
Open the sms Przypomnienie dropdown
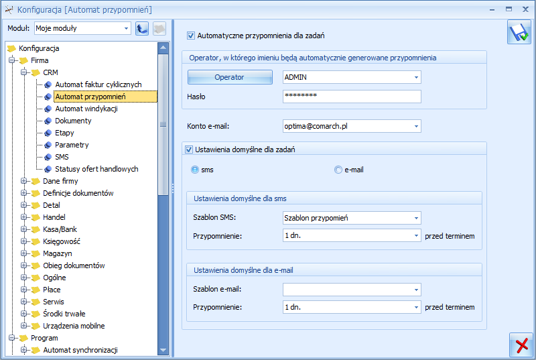point(416,235)
